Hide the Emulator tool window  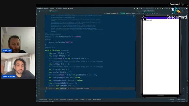pyautogui.click(x=185, y=11)
